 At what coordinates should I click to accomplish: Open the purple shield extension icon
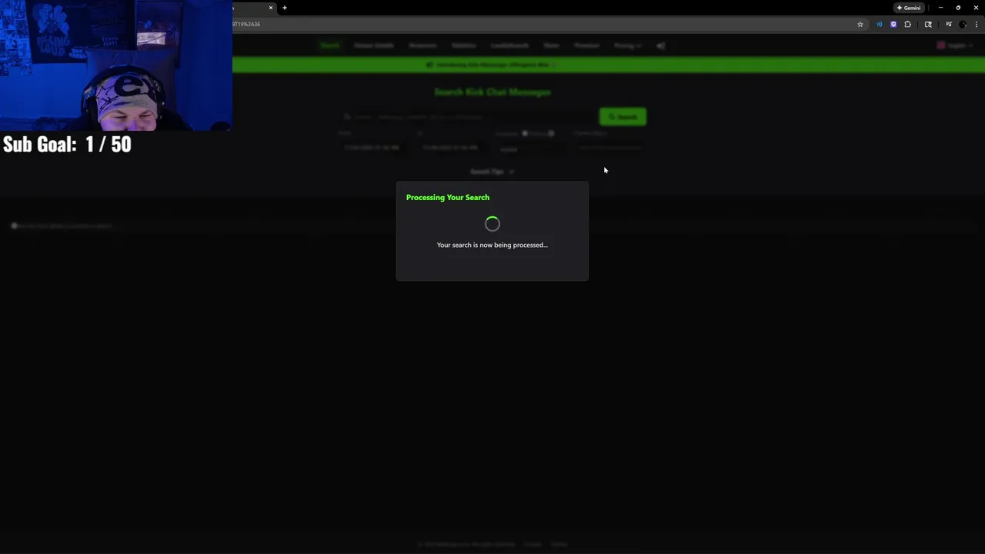[x=893, y=25]
